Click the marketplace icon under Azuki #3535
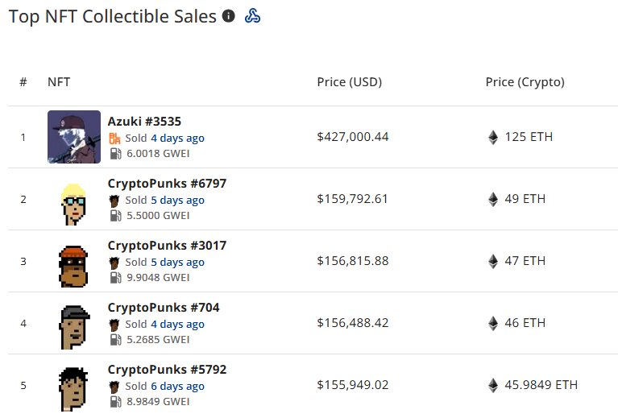The width and height of the screenshot is (618, 414). coord(114,138)
